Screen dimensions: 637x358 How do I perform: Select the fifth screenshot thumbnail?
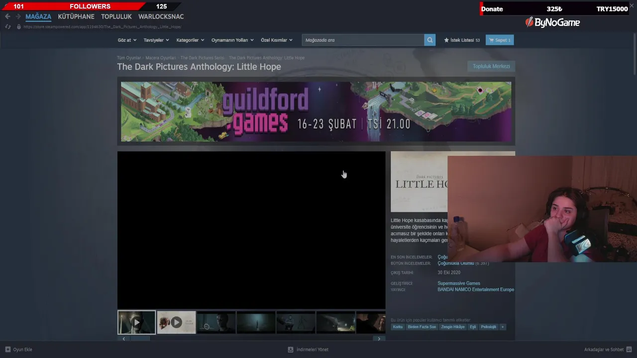point(296,322)
